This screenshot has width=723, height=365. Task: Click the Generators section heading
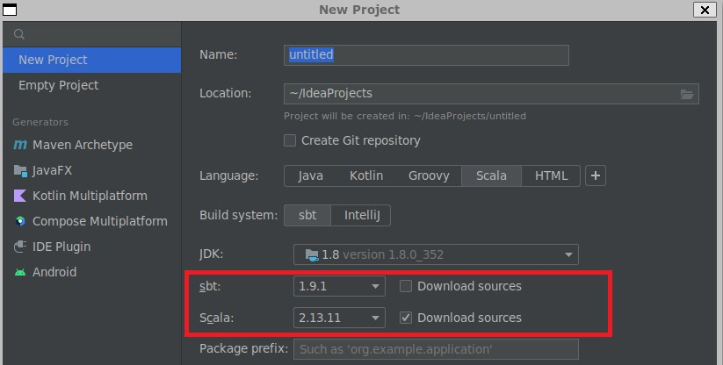tap(40, 122)
